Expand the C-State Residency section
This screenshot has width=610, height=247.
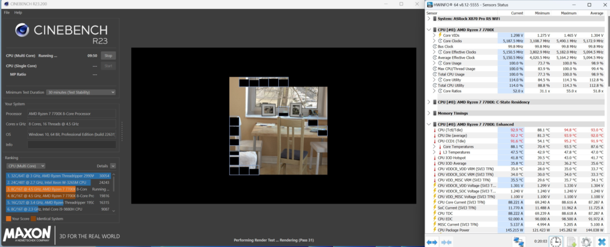[x=430, y=101]
